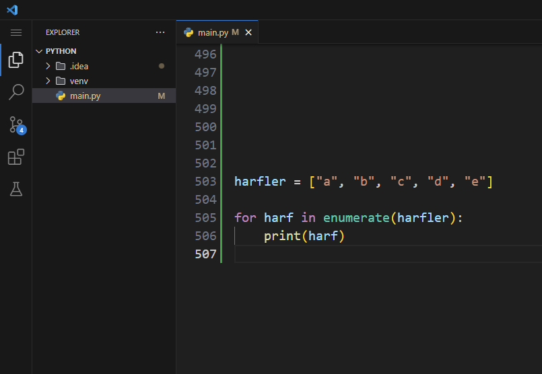
Task: Click line number 496 in gutter
Action: 205,54
